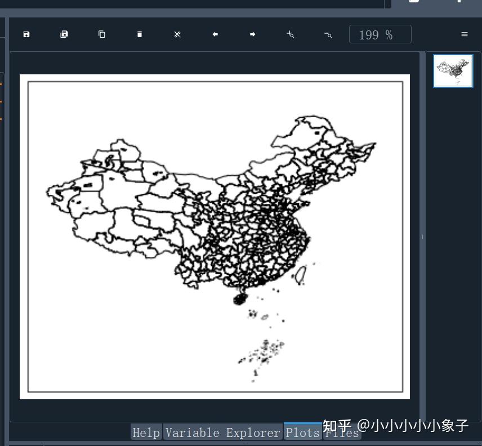Screen dimensions: 482x446
Task: Click the partially visible icon at top right
Action: (459, 3)
